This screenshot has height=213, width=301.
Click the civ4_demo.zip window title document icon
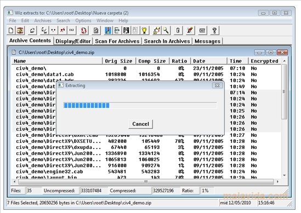pyautogui.click(x=14, y=53)
